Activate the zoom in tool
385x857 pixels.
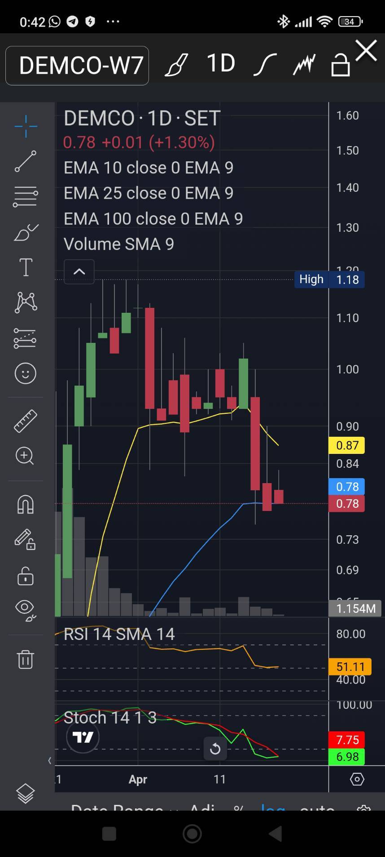(25, 456)
